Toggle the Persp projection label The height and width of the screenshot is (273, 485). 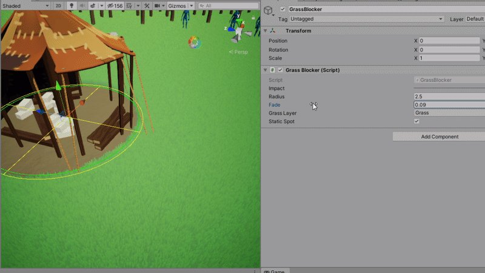tap(238, 52)
